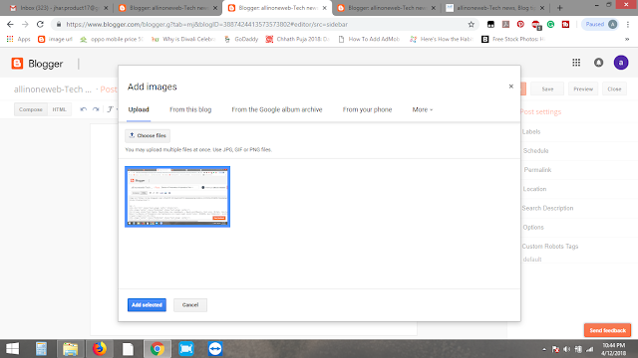638x358 pixels.
Task: Click Cancel in the dialog
Action: (x=190, y=305)
